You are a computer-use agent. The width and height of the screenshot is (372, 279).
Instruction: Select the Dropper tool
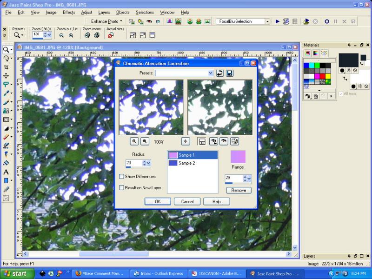[6, 93]
